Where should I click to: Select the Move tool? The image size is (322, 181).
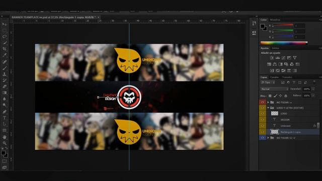pos(5,25)
